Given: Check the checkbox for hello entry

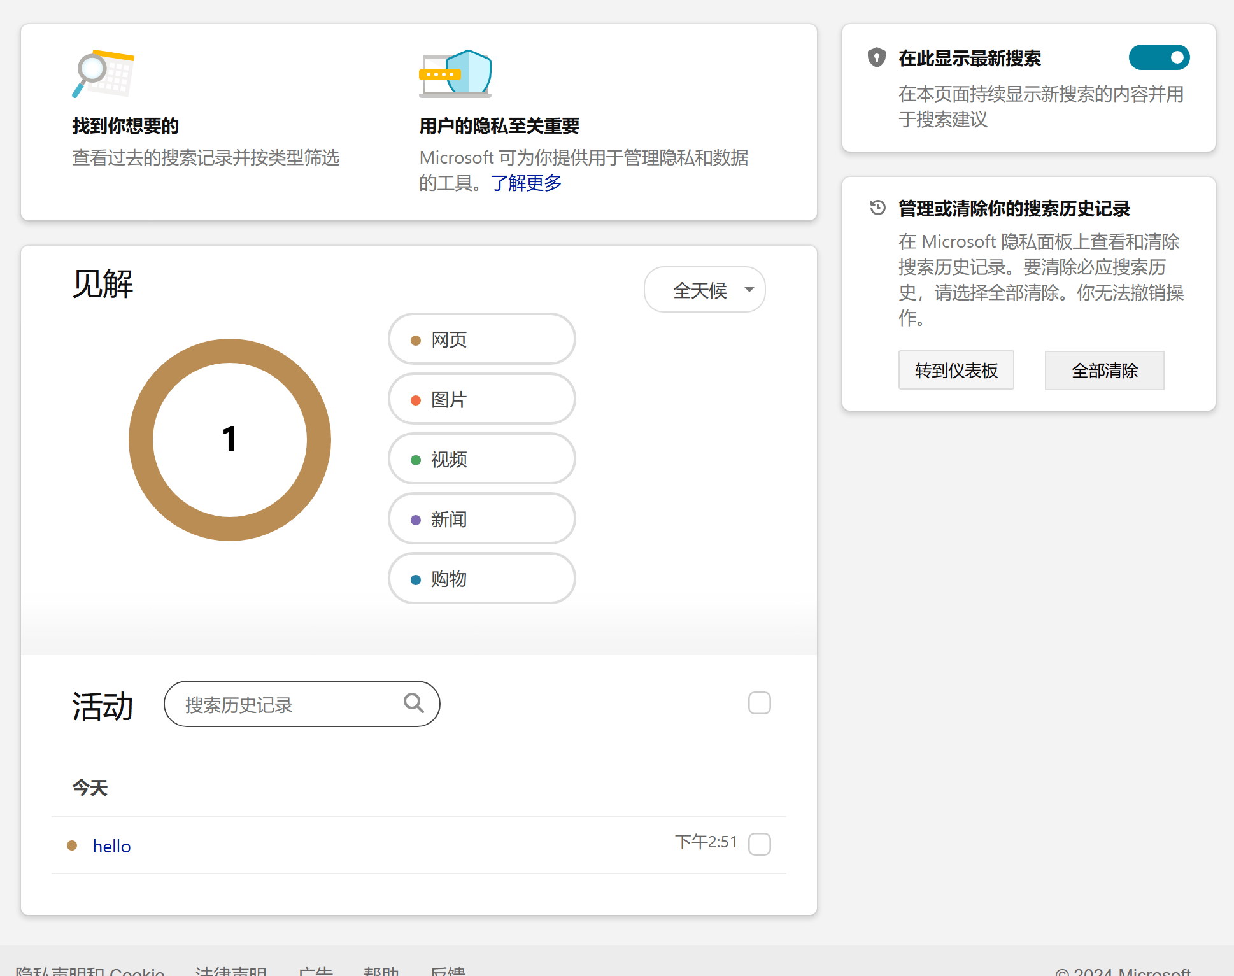Looking at the screenshot, I should [x=759, y=844].
